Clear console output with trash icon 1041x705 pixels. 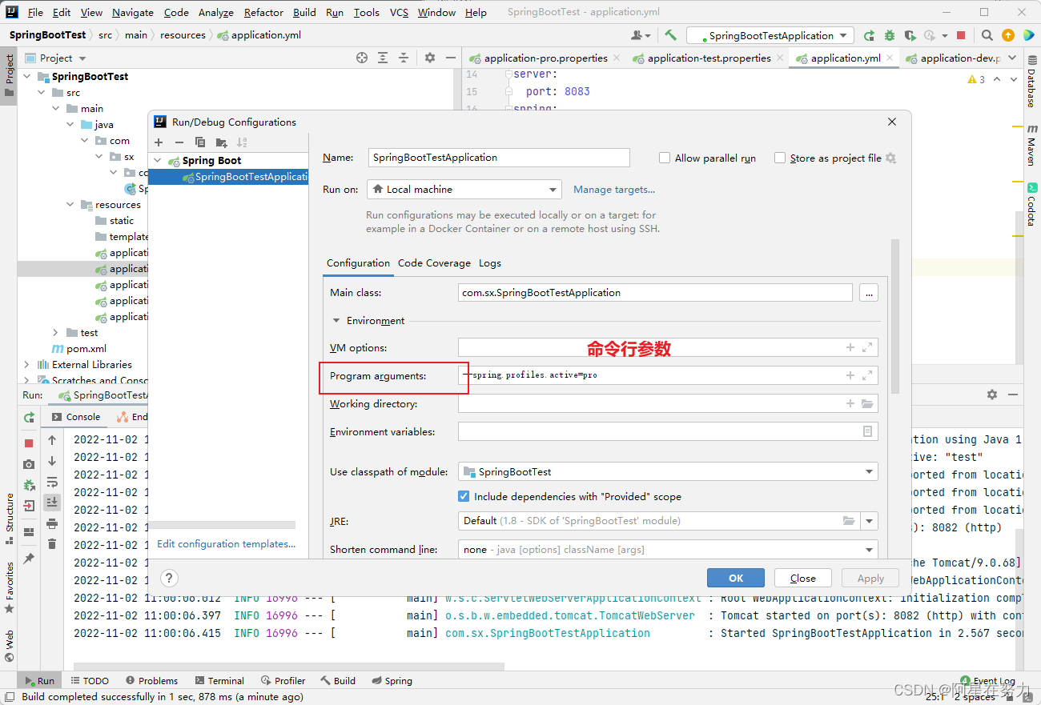coord(52,544)
